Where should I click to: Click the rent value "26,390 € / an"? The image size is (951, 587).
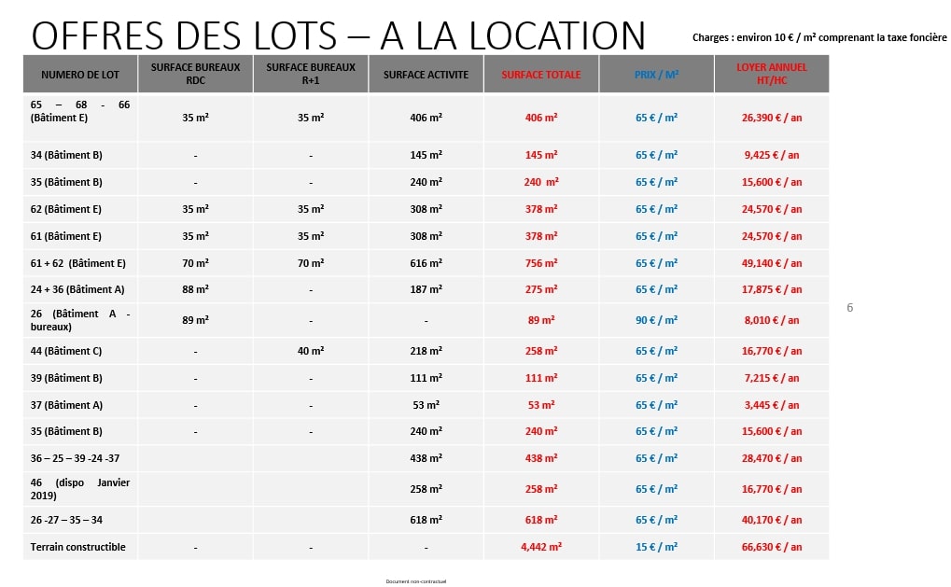click(x=772, y=118)
